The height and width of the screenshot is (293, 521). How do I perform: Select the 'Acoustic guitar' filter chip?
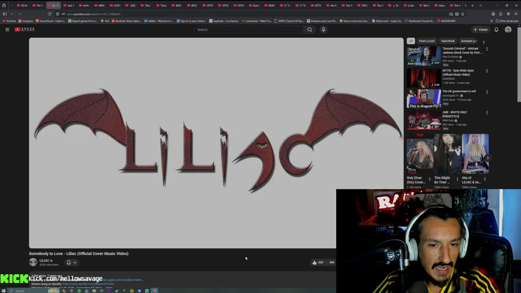(x=468, y=41)
